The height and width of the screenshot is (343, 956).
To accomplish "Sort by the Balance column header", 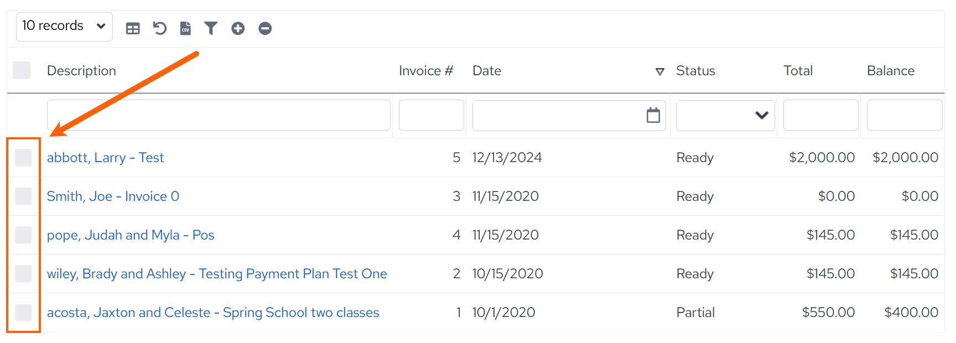I will tap(891, 71).
